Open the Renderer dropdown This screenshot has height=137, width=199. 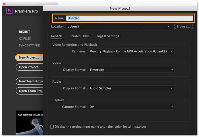131,51
